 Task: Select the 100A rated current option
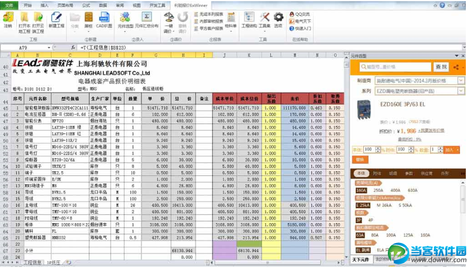[391, 235]
